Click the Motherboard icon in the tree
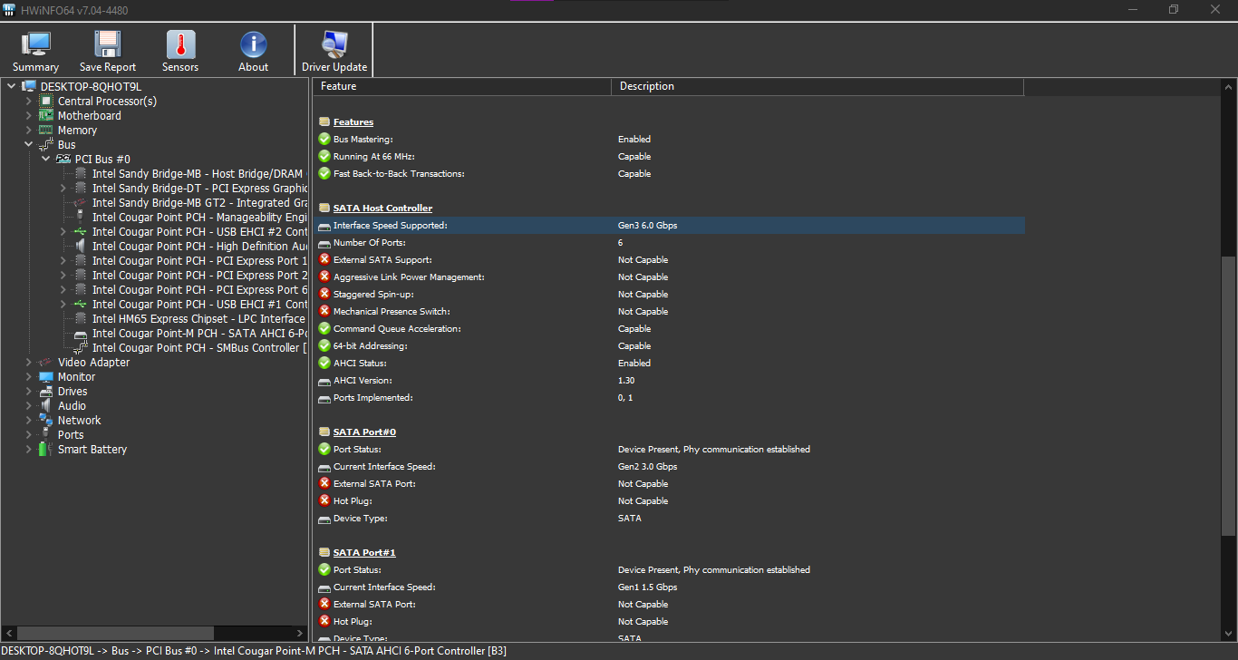The width and height of the screenshot is (1238, 660). [46, 115]
